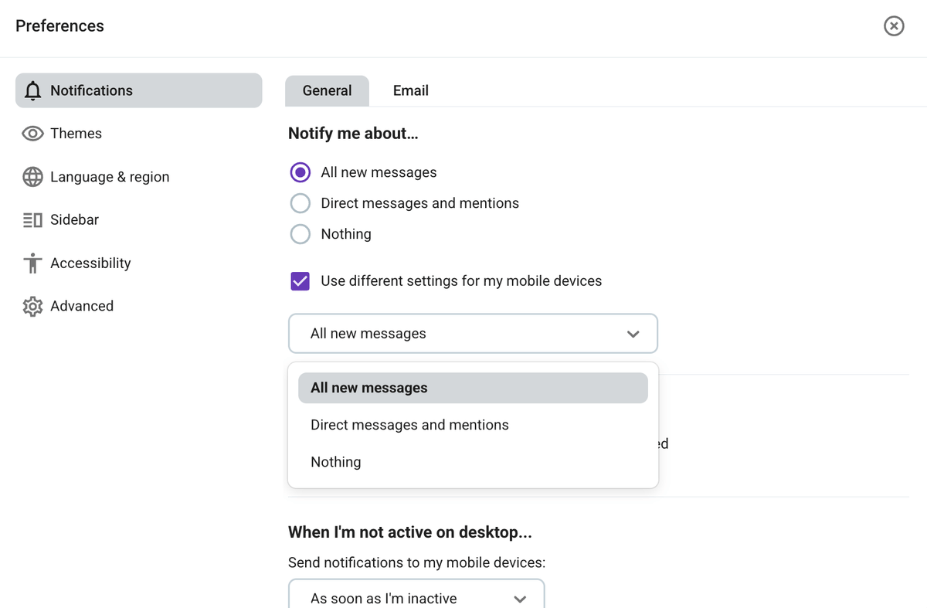Click the chevron on the mobile notifications dropdown
This screenshot has width=927, height=608.
(x=633, y=333)
